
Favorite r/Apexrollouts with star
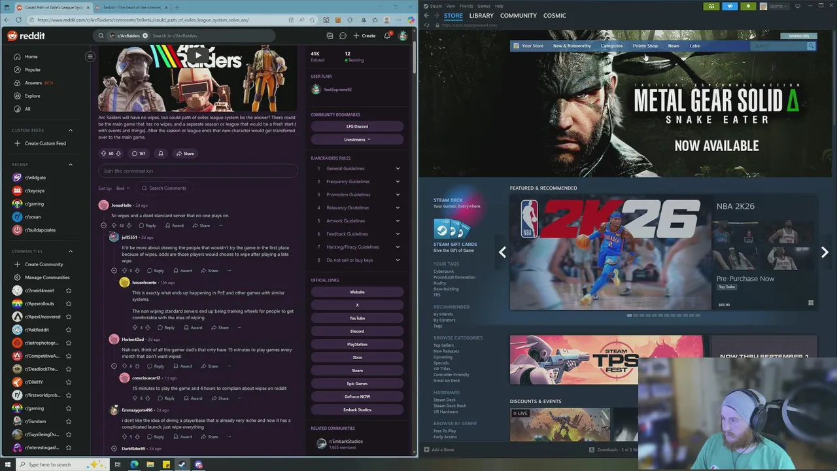click(69, 304)
